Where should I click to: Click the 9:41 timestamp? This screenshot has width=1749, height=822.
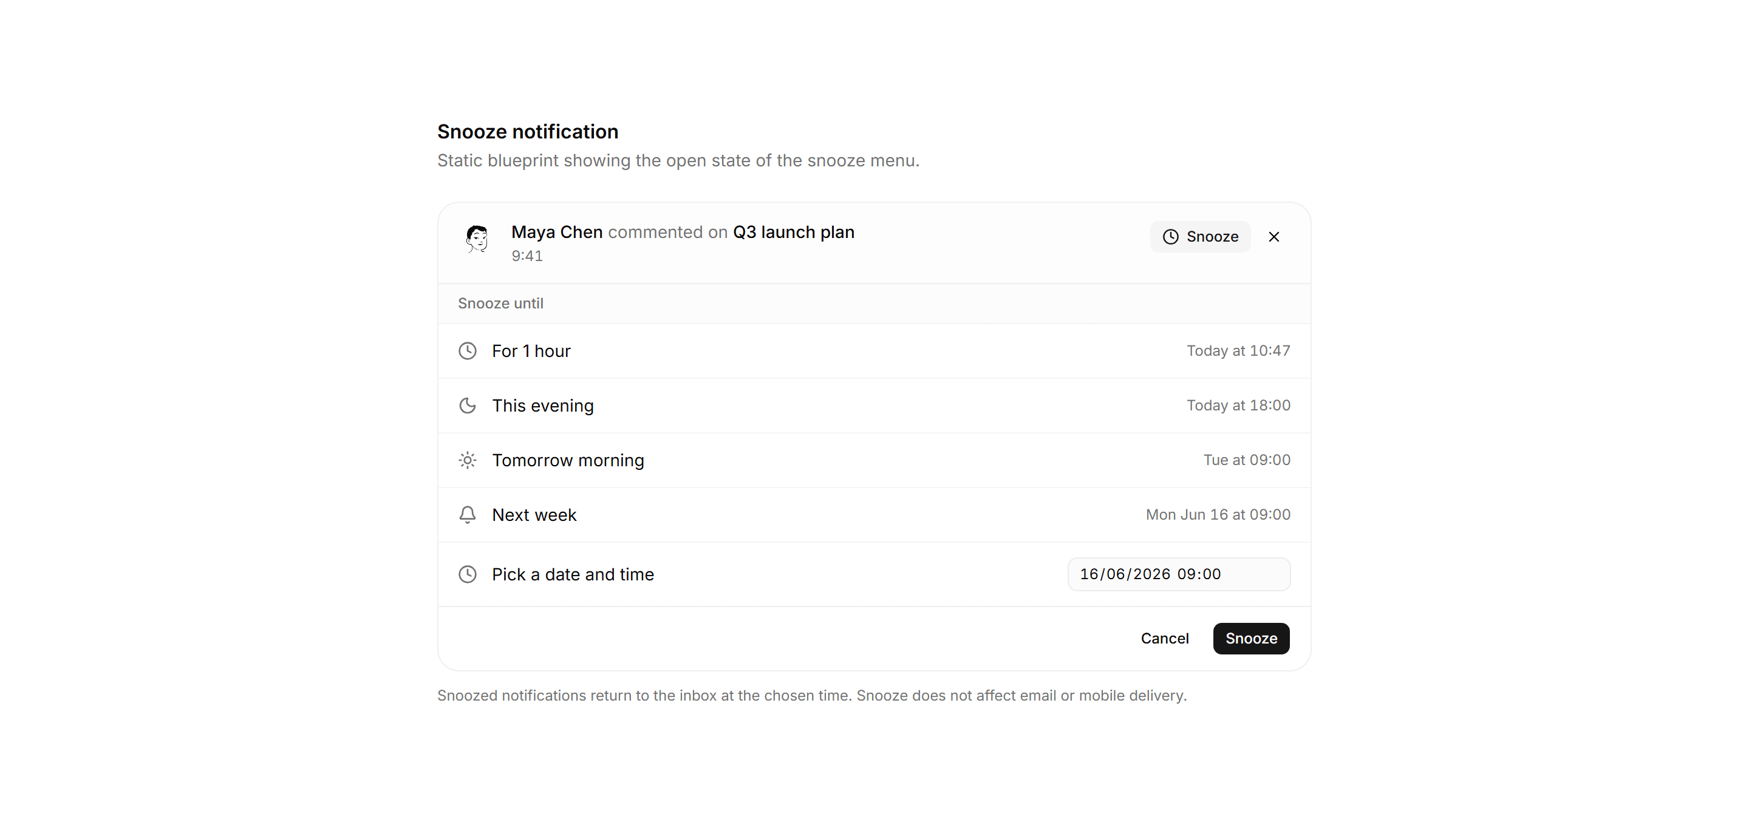(x=527, y=256)
